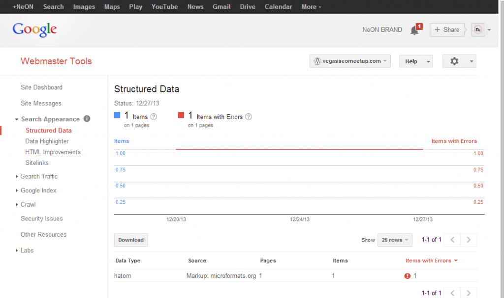Expand the Search Traffic section
This screenshot has width=504, height=298.
17,176
